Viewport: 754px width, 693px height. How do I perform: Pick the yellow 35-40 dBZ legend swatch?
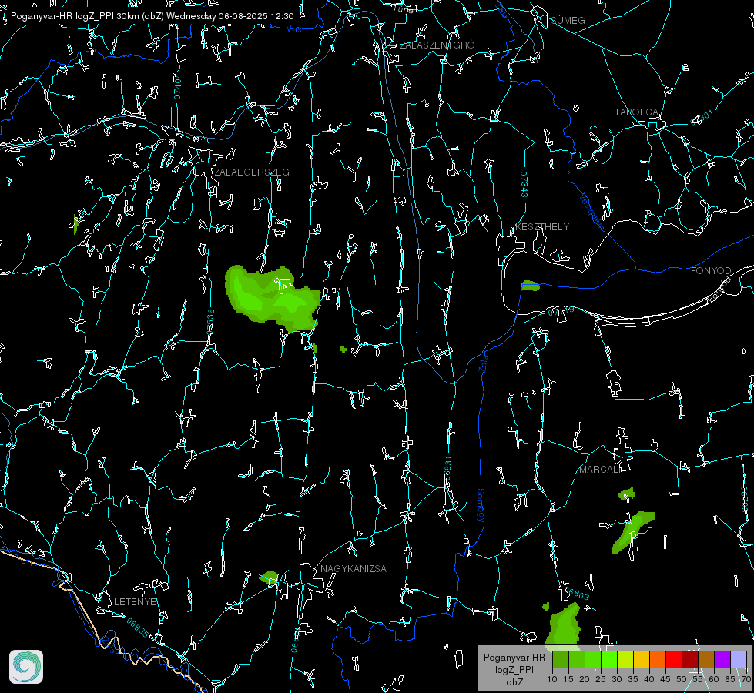[x=642, y=659]
